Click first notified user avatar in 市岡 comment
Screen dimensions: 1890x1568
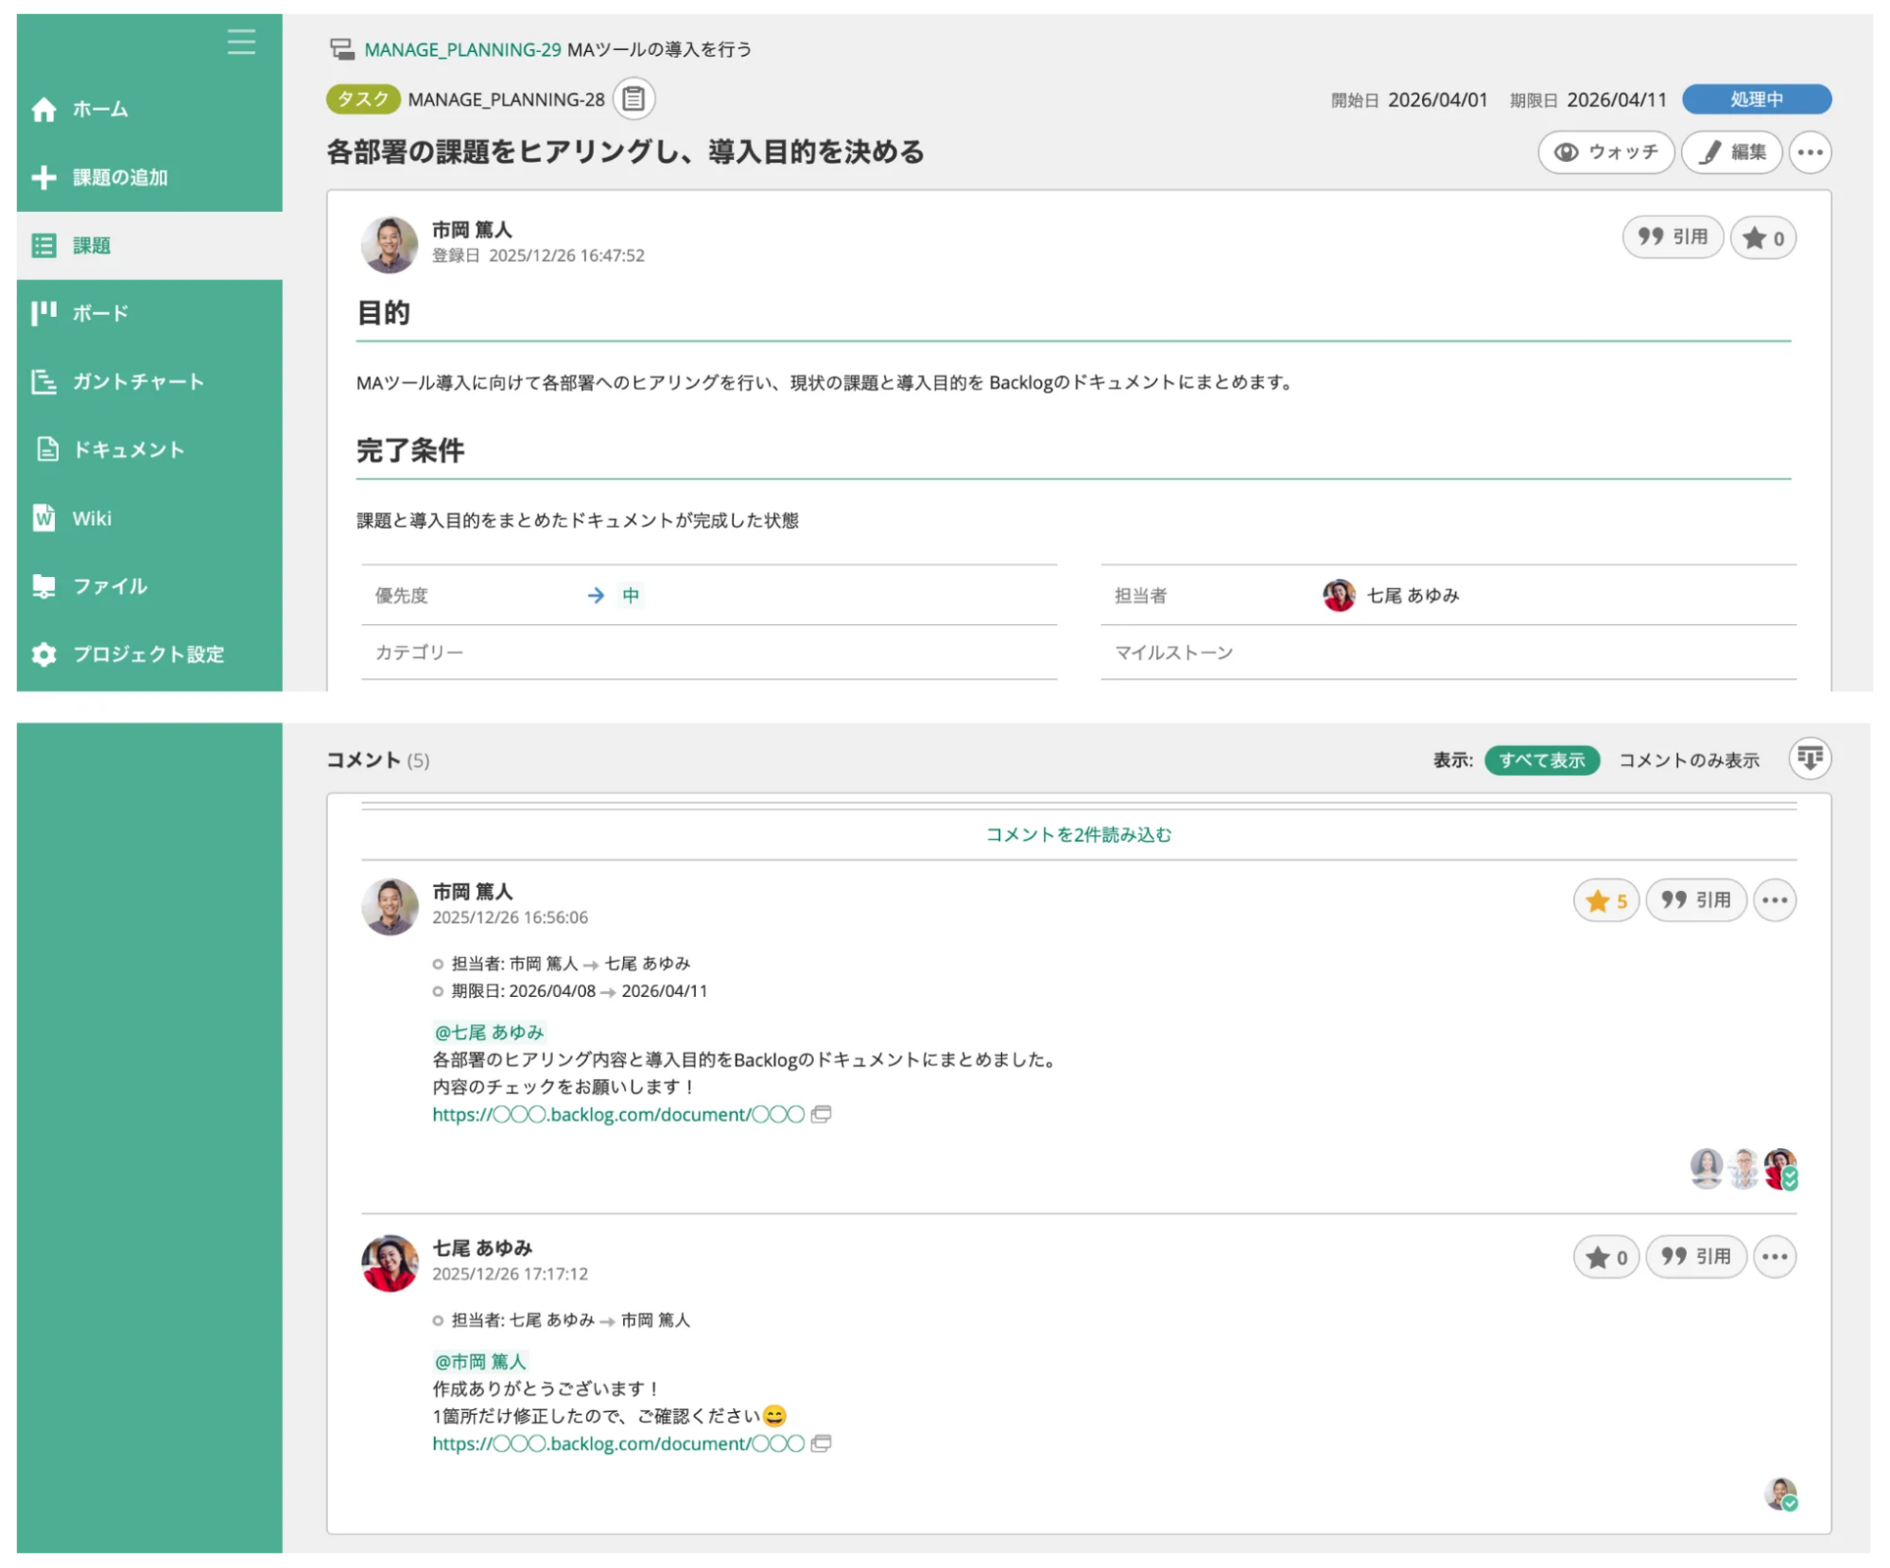[x=1706, y=1169]
